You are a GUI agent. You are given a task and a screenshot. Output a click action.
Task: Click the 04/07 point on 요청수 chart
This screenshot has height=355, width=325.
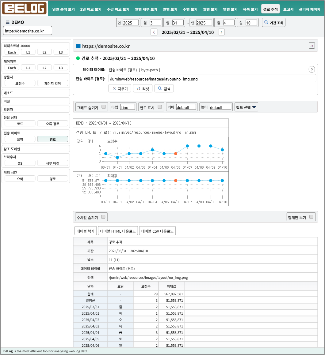point(187,146)
